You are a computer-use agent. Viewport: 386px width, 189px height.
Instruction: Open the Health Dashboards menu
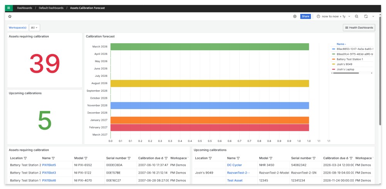click(359, 27)
